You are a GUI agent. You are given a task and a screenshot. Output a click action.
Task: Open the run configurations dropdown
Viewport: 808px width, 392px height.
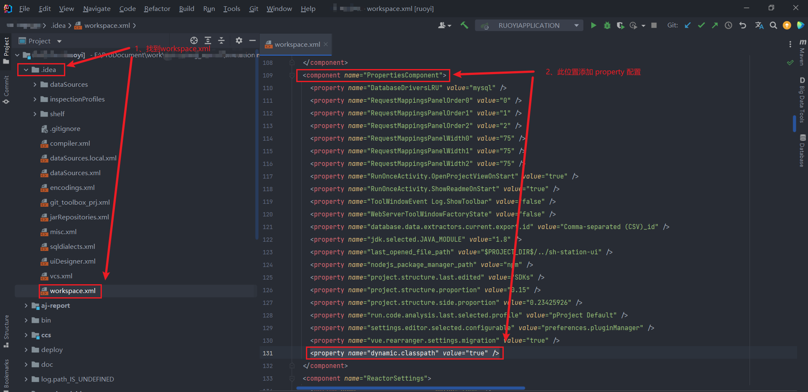pyautogui.click(x=576, y=25)
